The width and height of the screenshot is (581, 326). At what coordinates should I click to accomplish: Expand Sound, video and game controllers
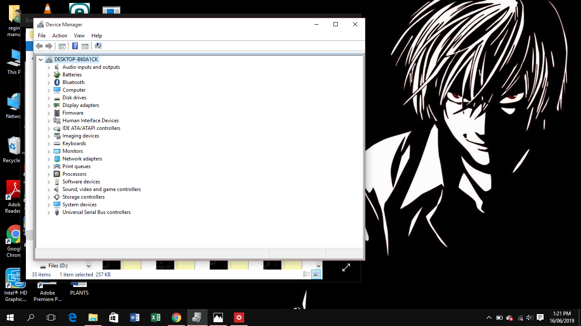coord(48,189)
